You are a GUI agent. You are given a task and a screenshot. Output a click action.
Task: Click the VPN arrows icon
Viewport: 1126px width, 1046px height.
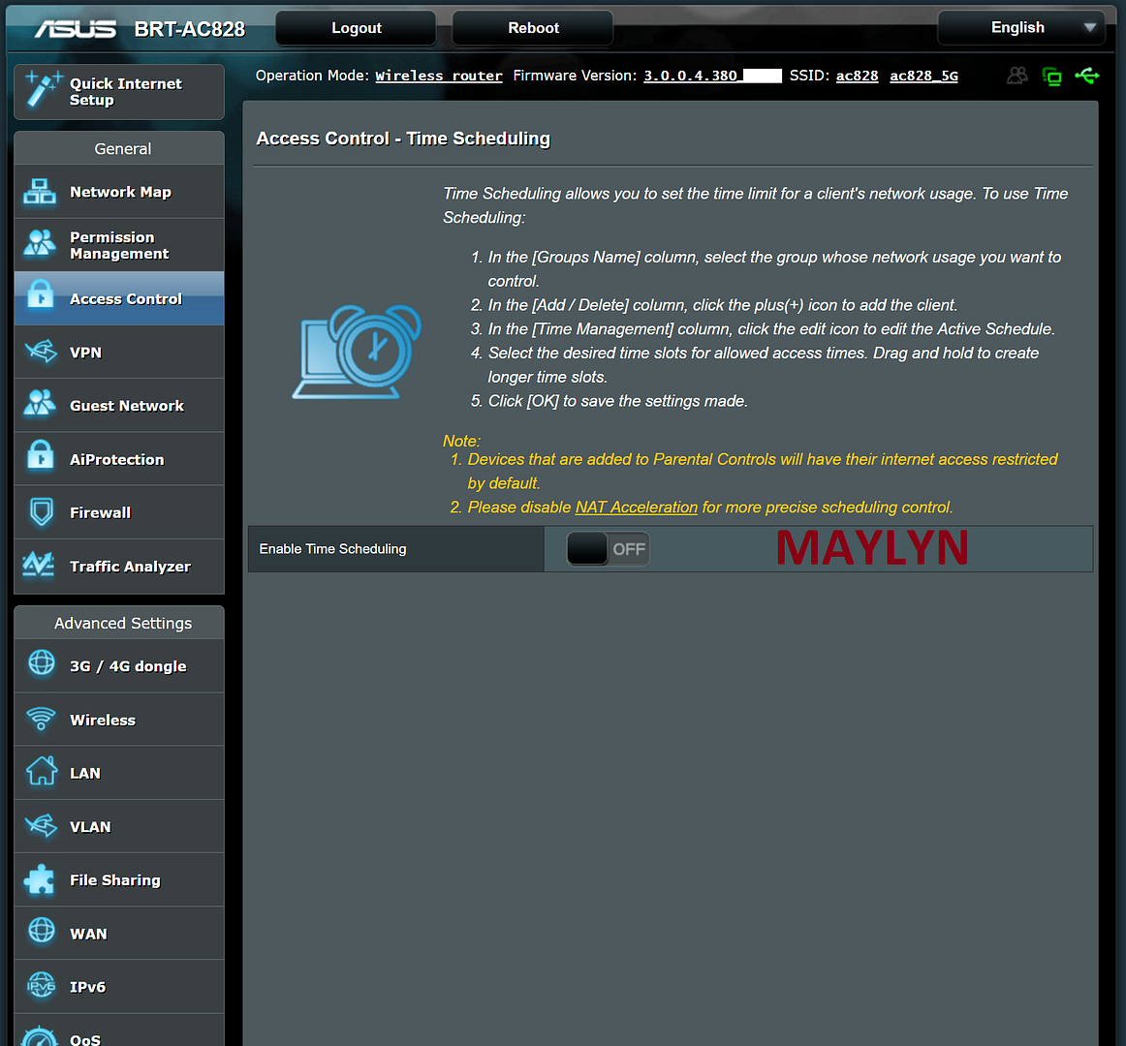click(x=41, y=351)
